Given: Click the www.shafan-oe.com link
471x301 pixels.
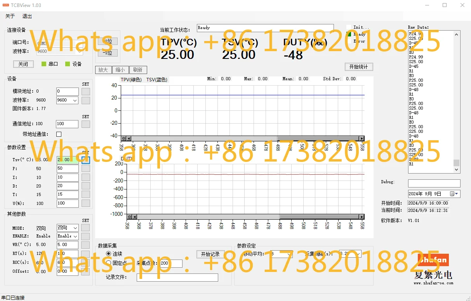Looking at the screenshot, I should tap(433, 283).
